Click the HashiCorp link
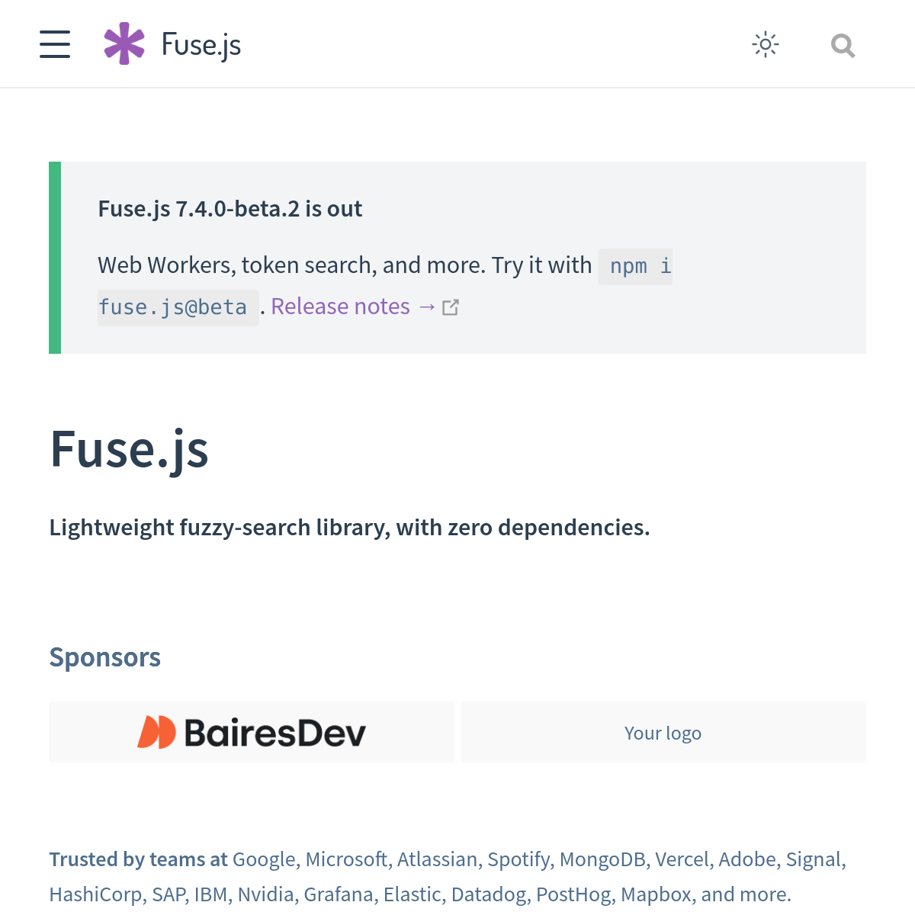 coord(97,893)
